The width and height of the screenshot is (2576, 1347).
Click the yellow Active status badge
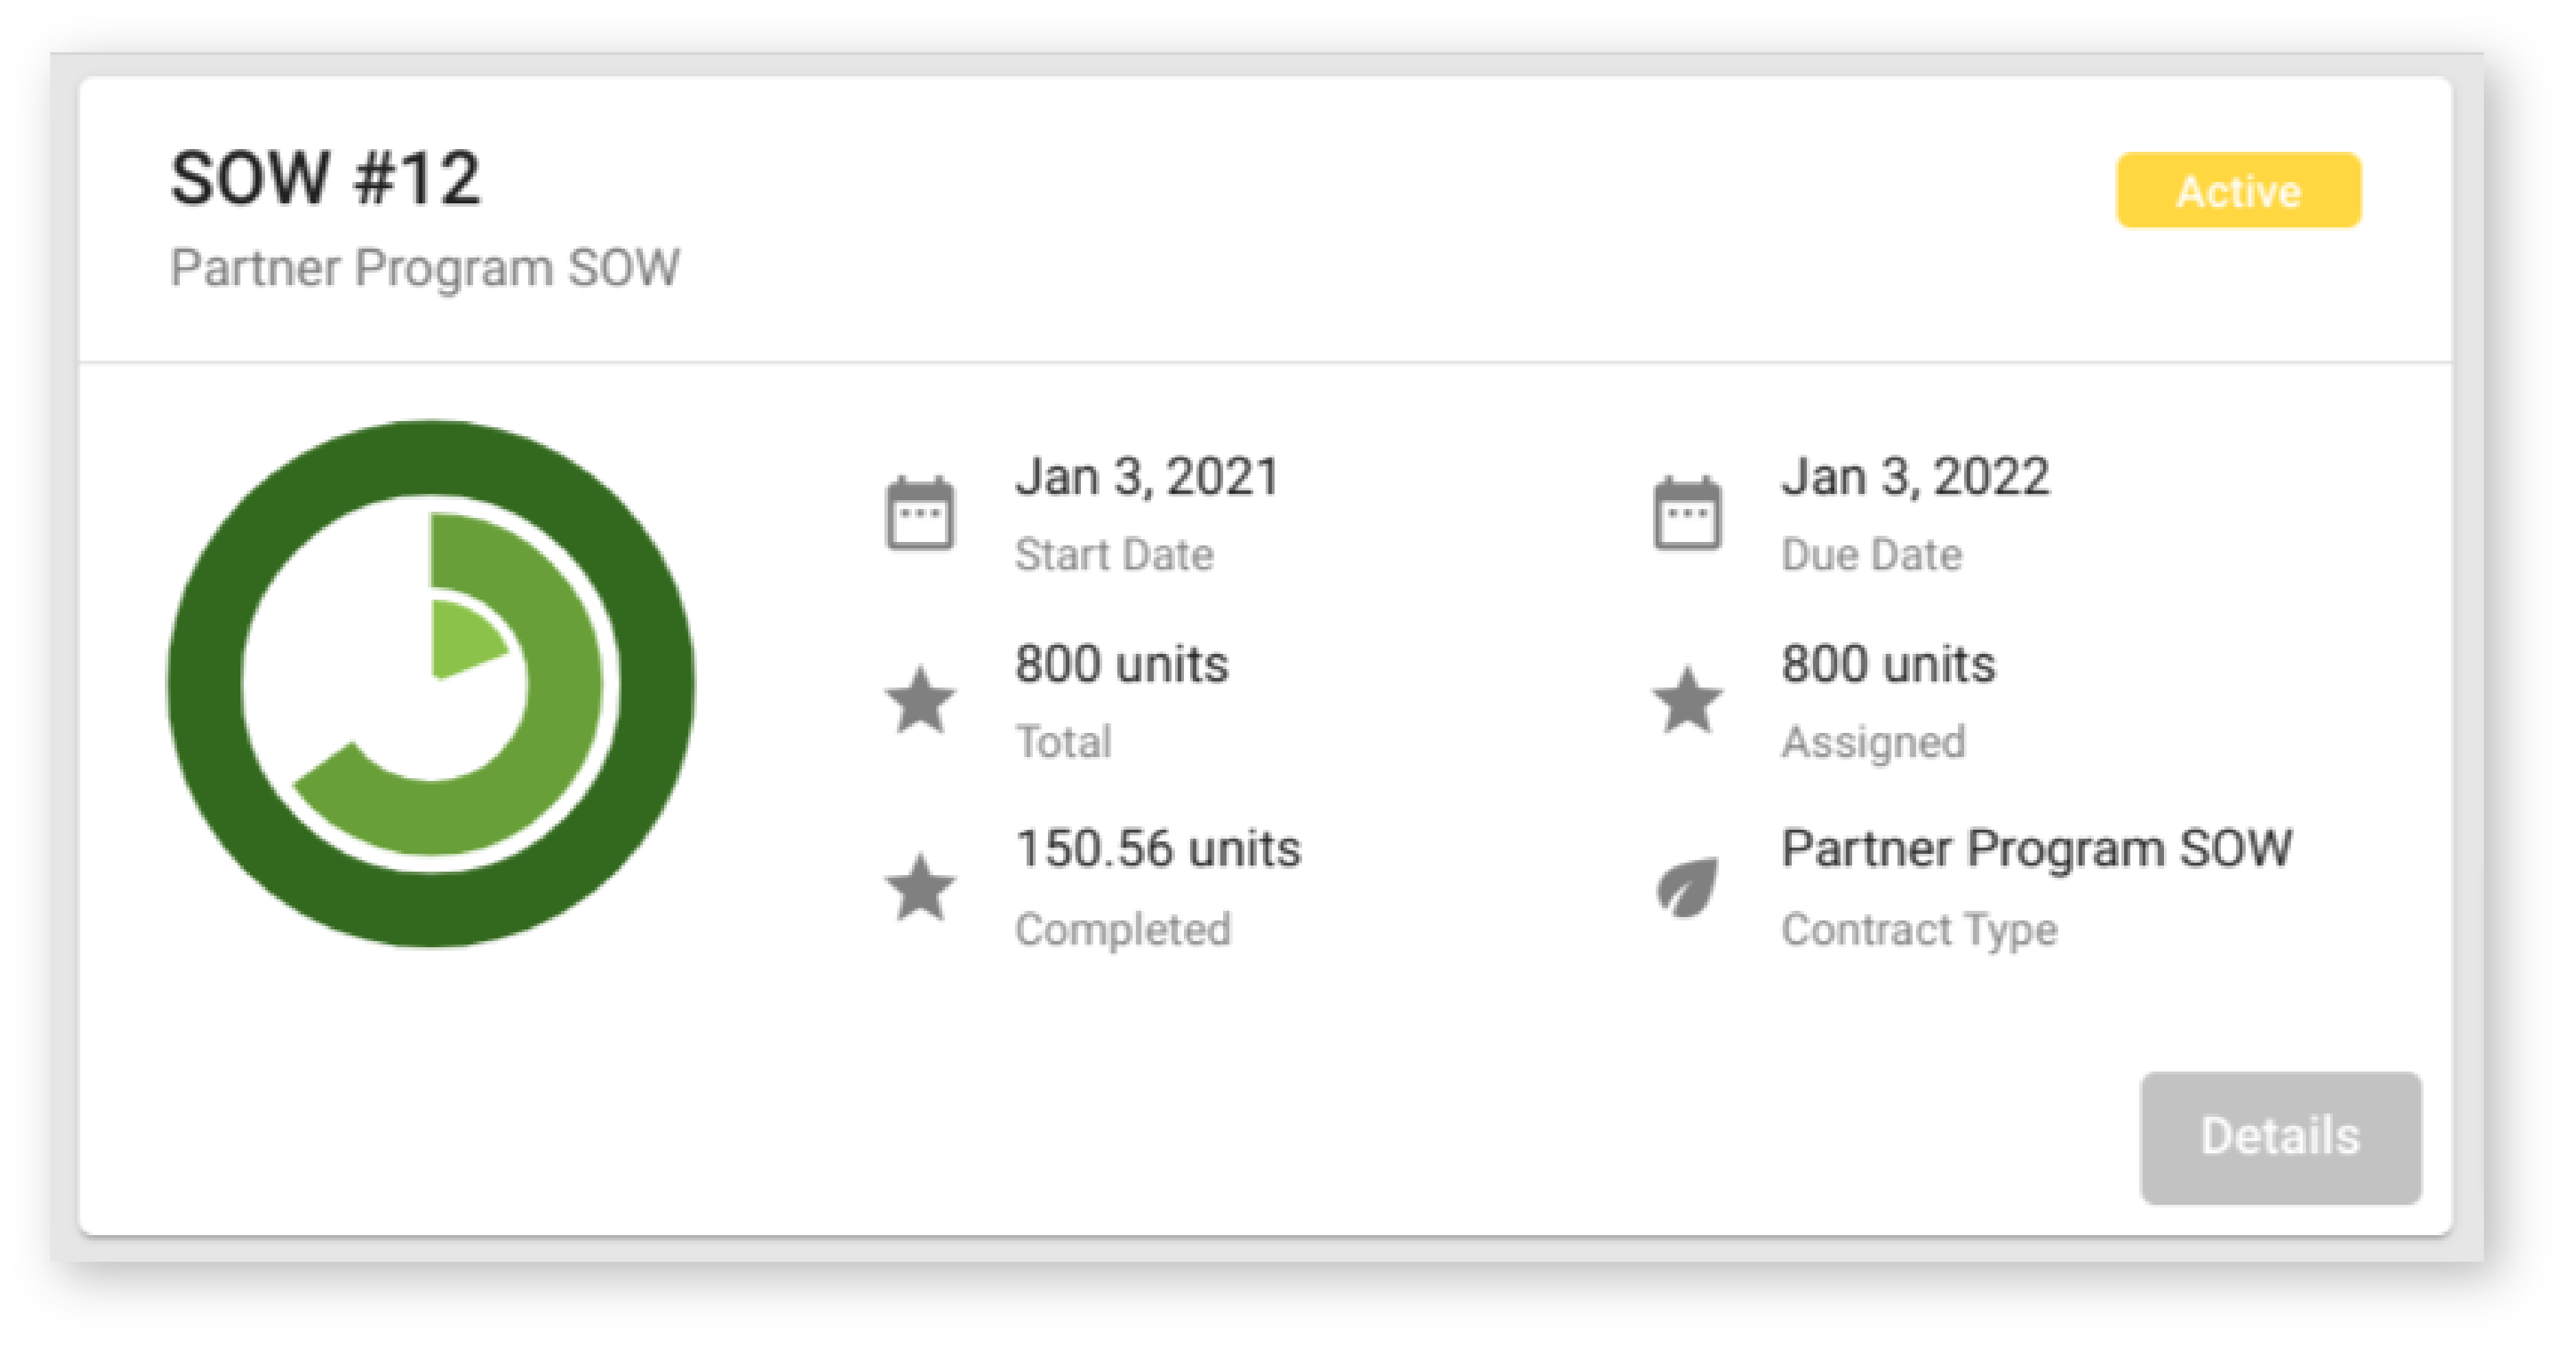click(2238, 191)
